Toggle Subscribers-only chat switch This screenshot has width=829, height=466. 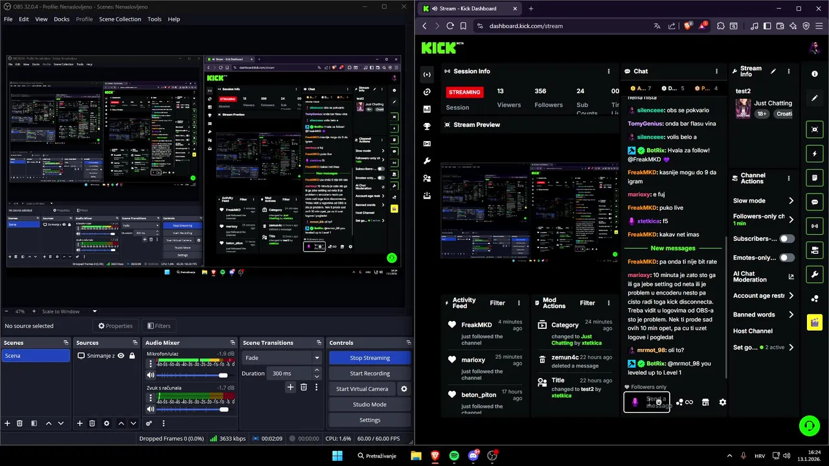(786, 239)
